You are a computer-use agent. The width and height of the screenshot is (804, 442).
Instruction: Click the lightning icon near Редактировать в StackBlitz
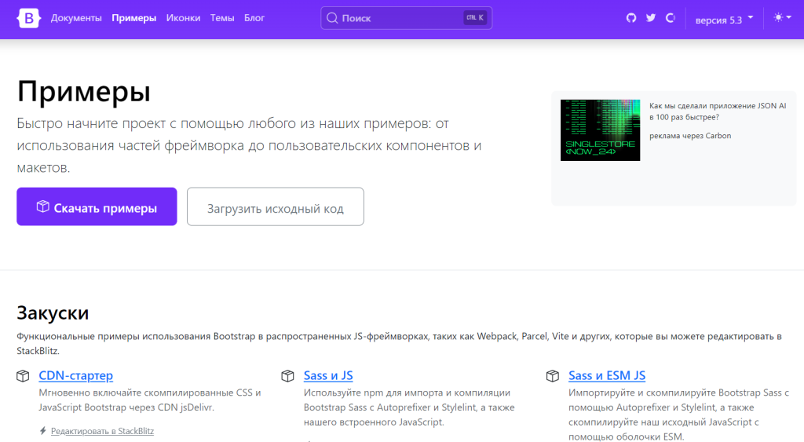(x=43, y=431)
